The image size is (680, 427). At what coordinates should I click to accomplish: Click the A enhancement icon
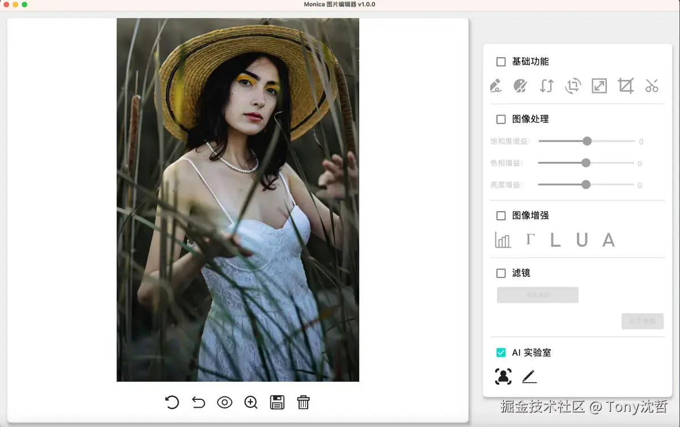click(x=609, y=240)
